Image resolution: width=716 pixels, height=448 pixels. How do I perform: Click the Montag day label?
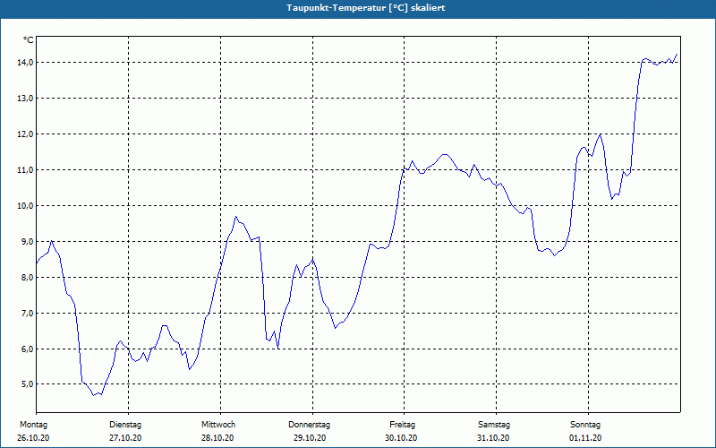point(33,425)
